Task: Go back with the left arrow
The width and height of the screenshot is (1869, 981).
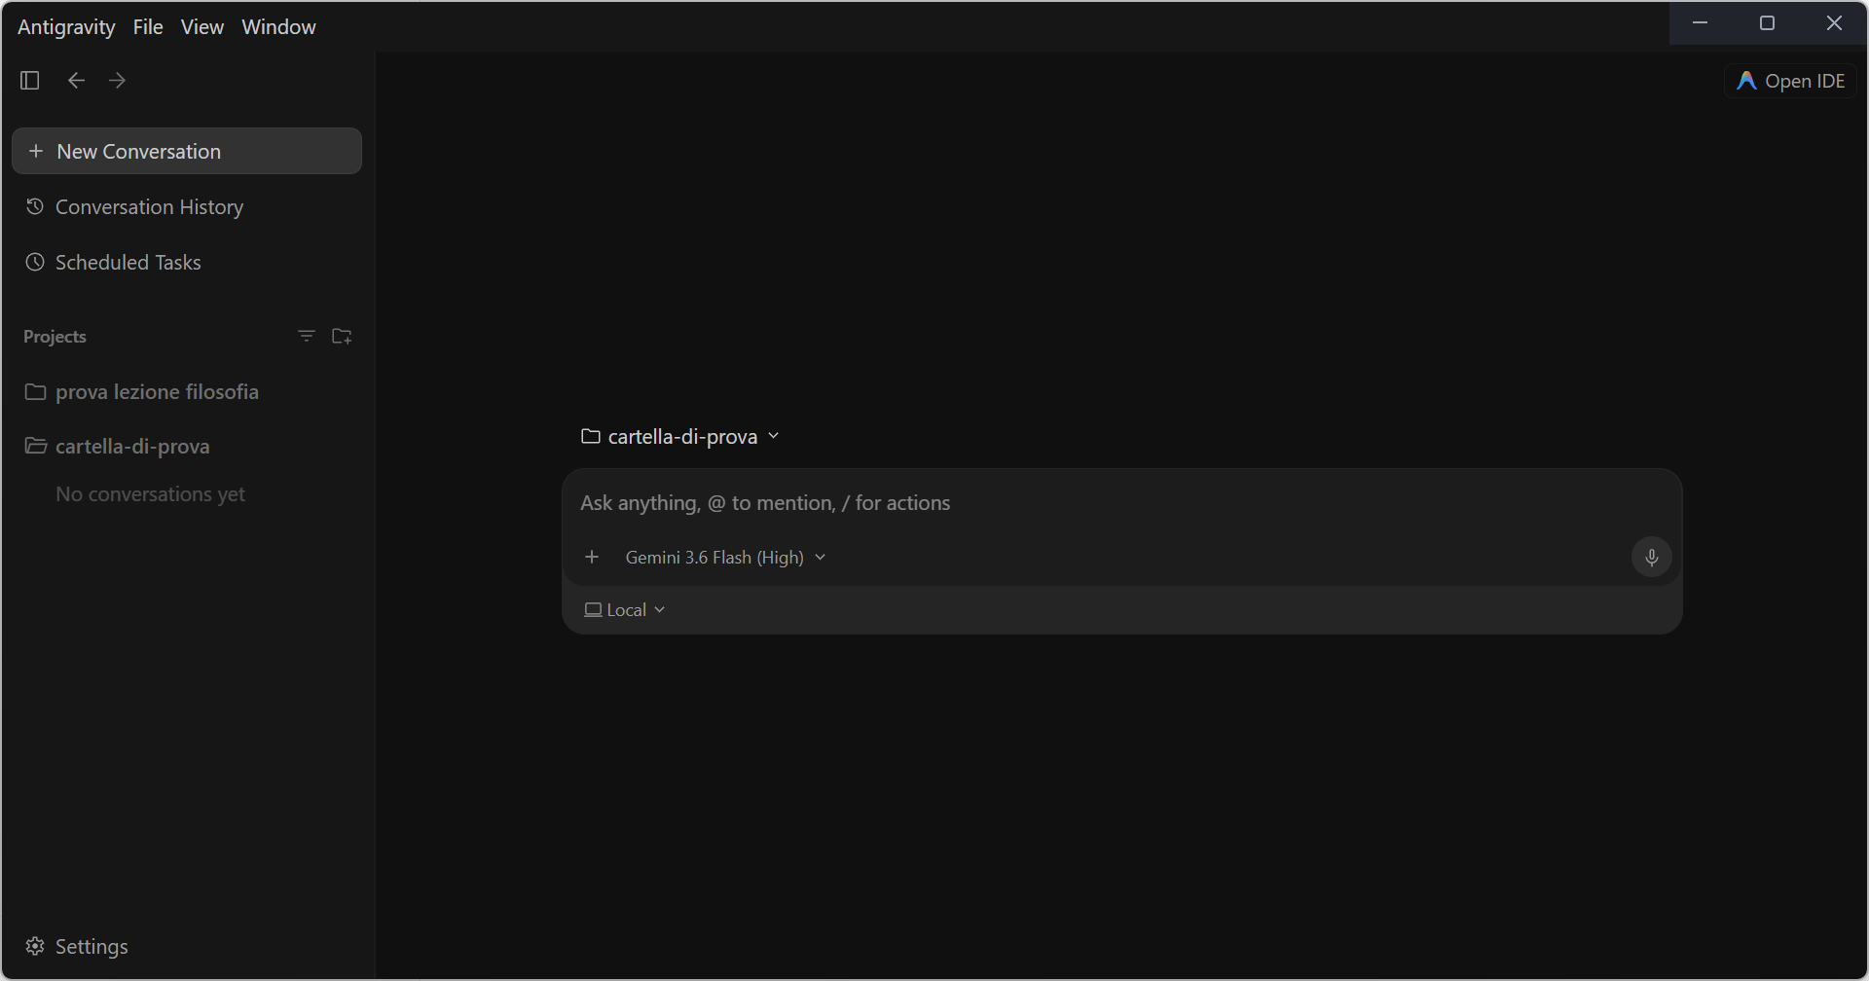Action: 76,80
